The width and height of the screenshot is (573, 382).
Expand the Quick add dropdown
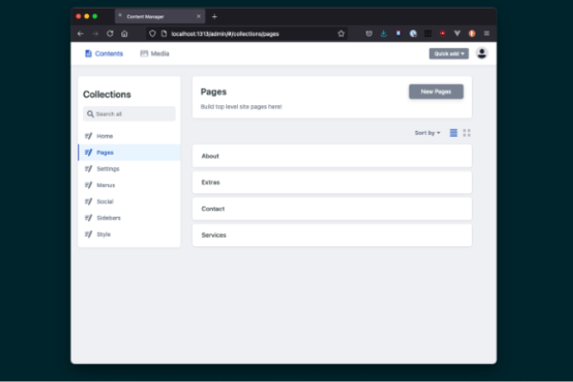pyautogui.click(x=449, y=53)
